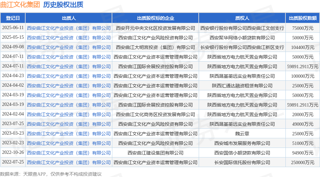The width and height of the screenshot is (320, 177).
Task: Select the amount 49000万元
Action: click(303, 124)
